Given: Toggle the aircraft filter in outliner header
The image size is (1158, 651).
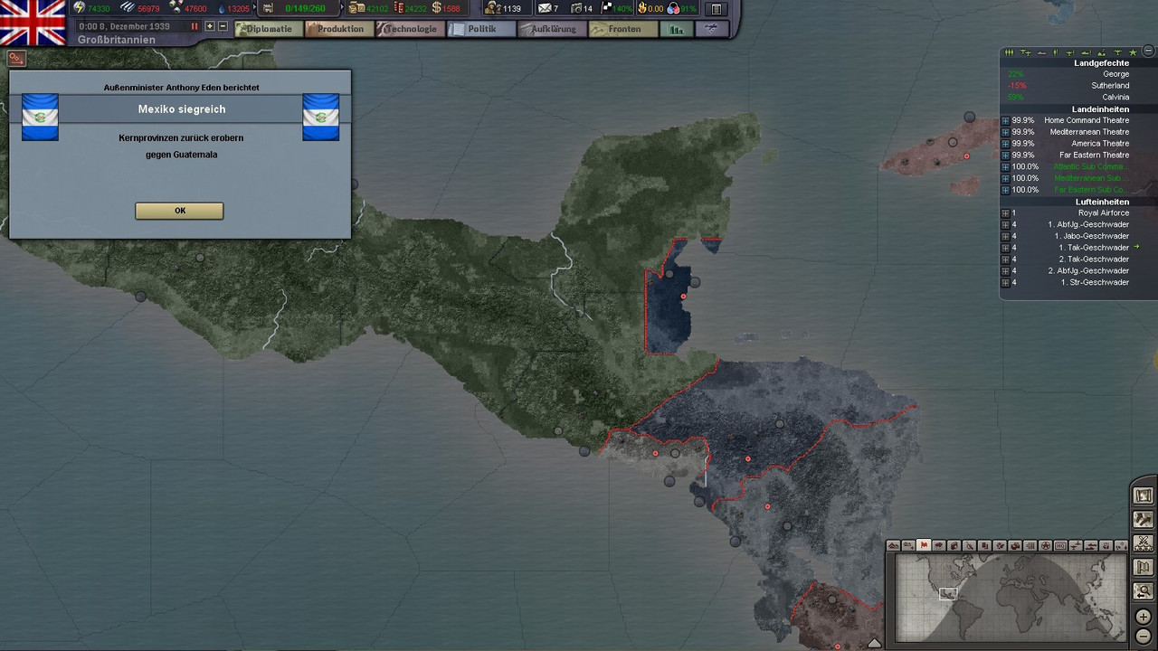Looking at the screenshot, I should coord(1025,52).
